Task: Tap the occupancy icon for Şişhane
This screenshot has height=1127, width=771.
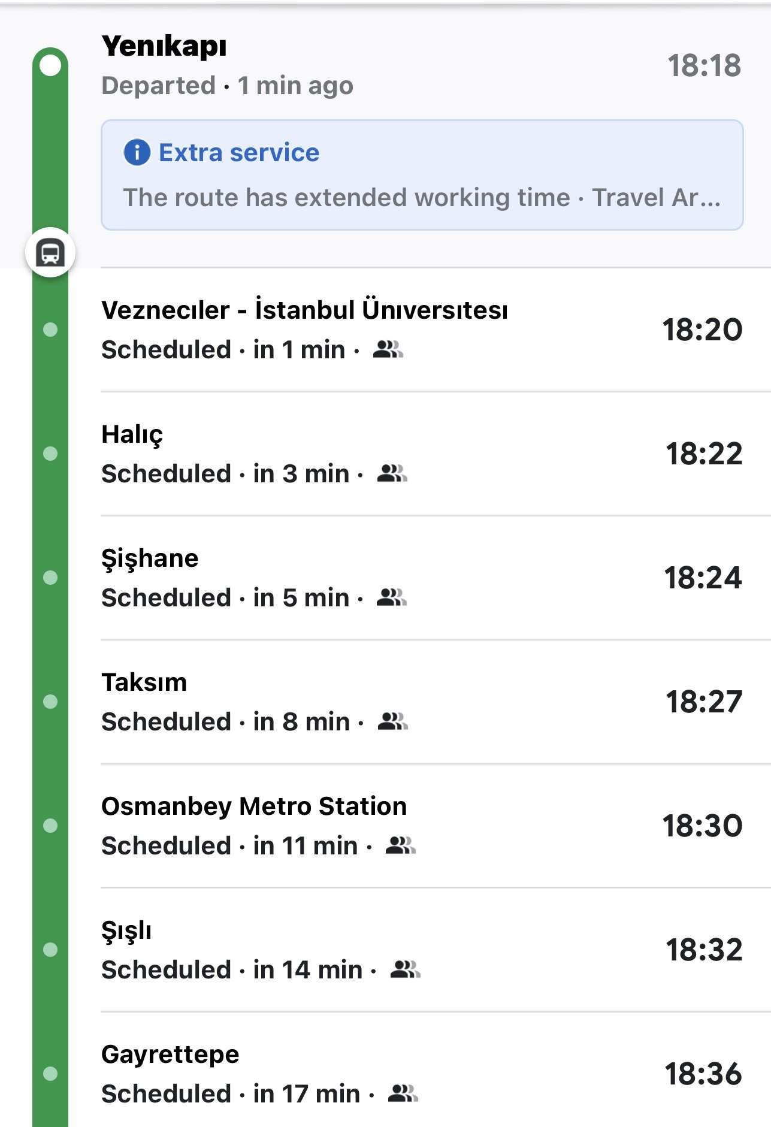Action: (x=391, y=597)
